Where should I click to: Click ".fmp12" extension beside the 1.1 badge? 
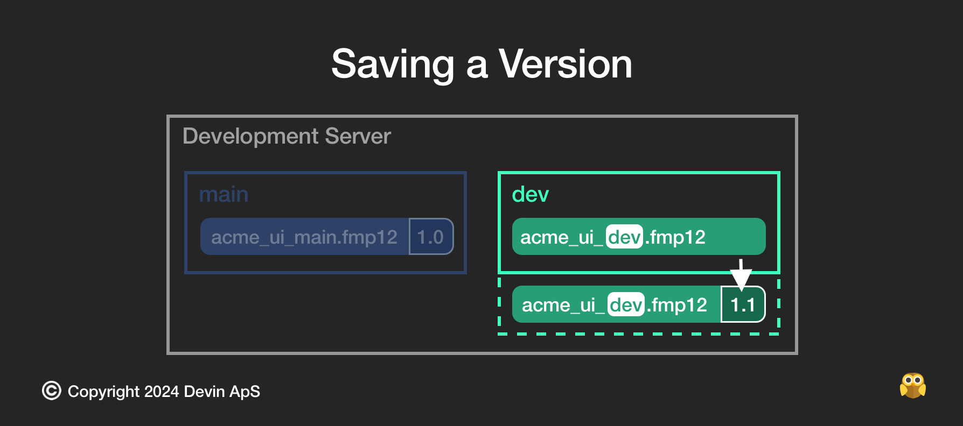pyautogui.click(x=677, y=305)
